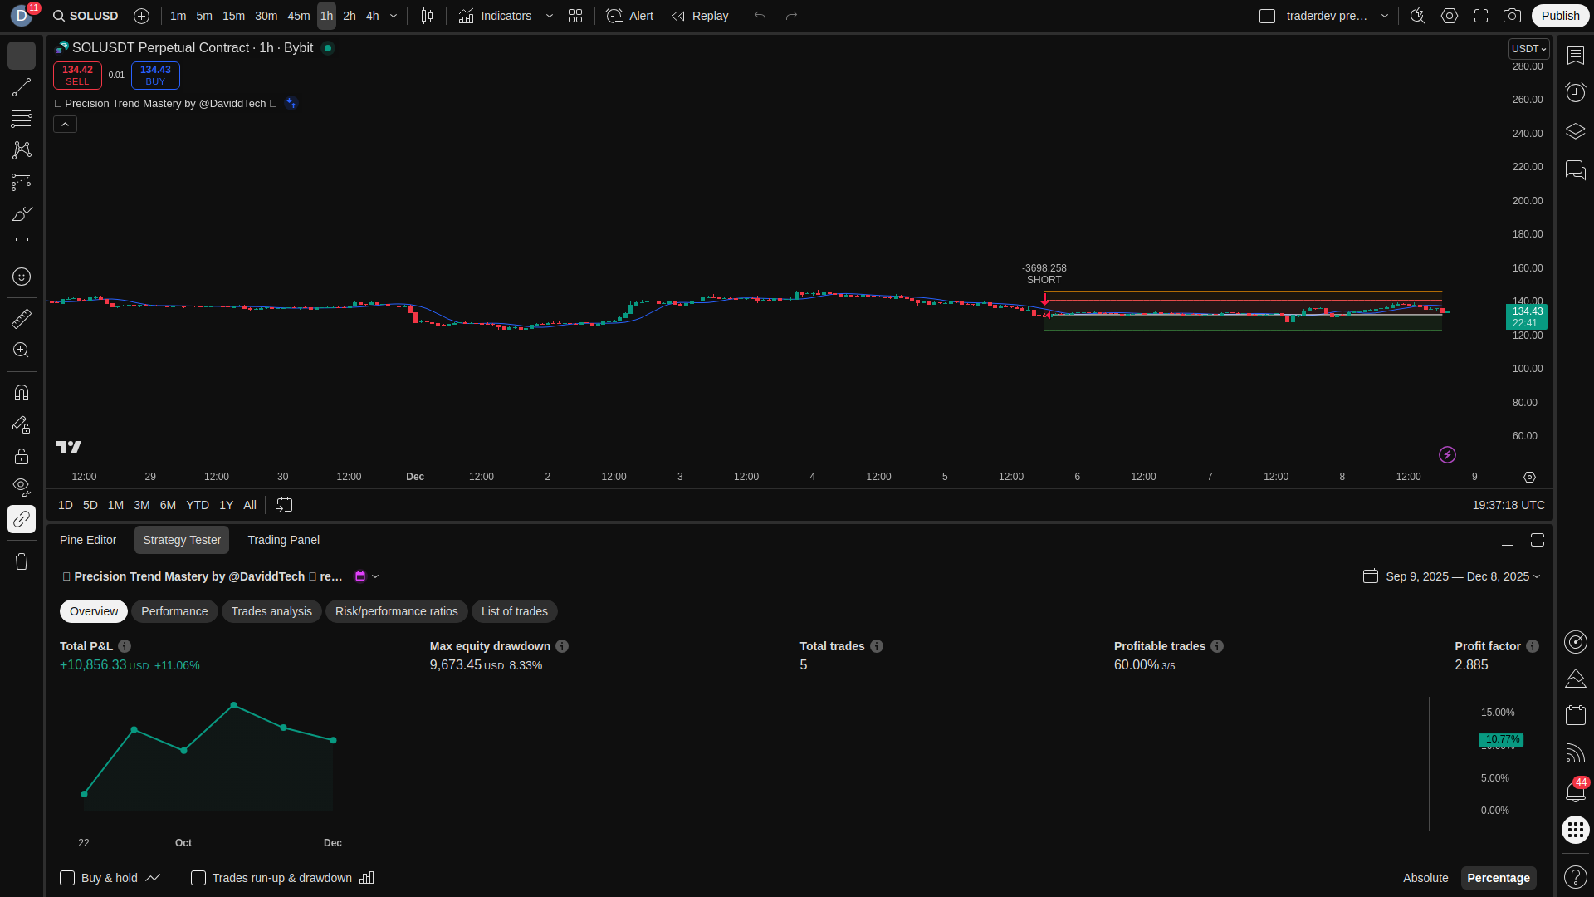1594x897 pixels.
Task: Check Trades run-up & drawdown box
Action: point(198,878)
